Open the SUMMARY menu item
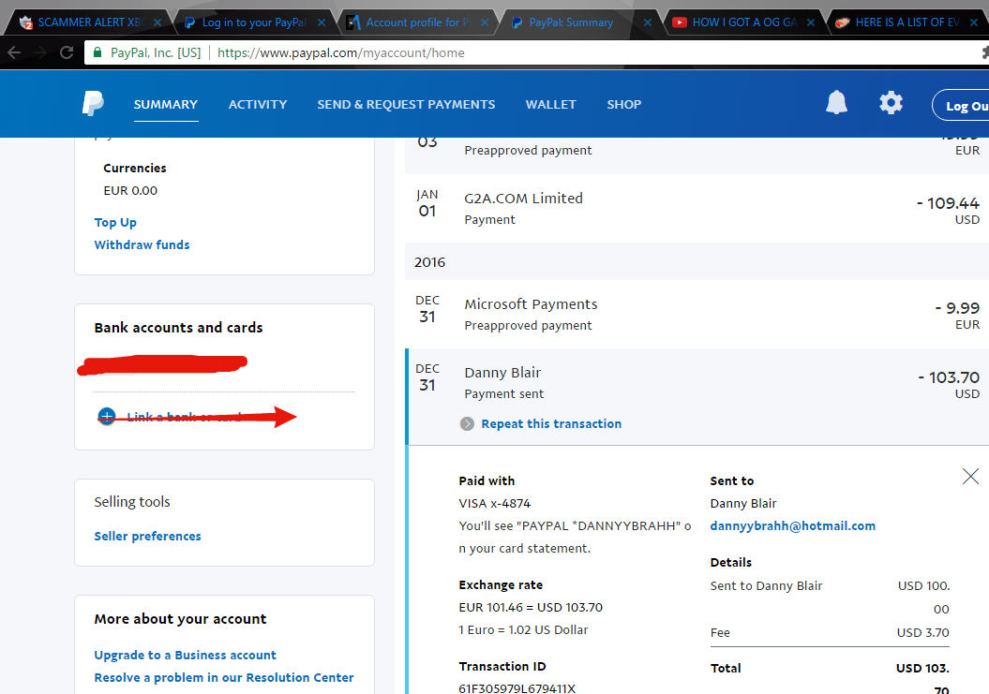The height and width of the screenshot is (694, 989). point(166,105)
